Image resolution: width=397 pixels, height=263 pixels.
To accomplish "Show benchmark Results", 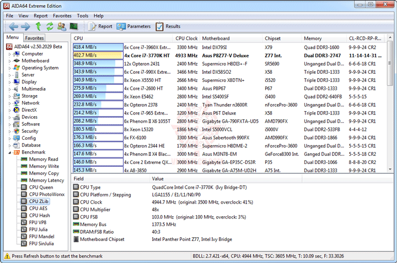I will point(168,26).
